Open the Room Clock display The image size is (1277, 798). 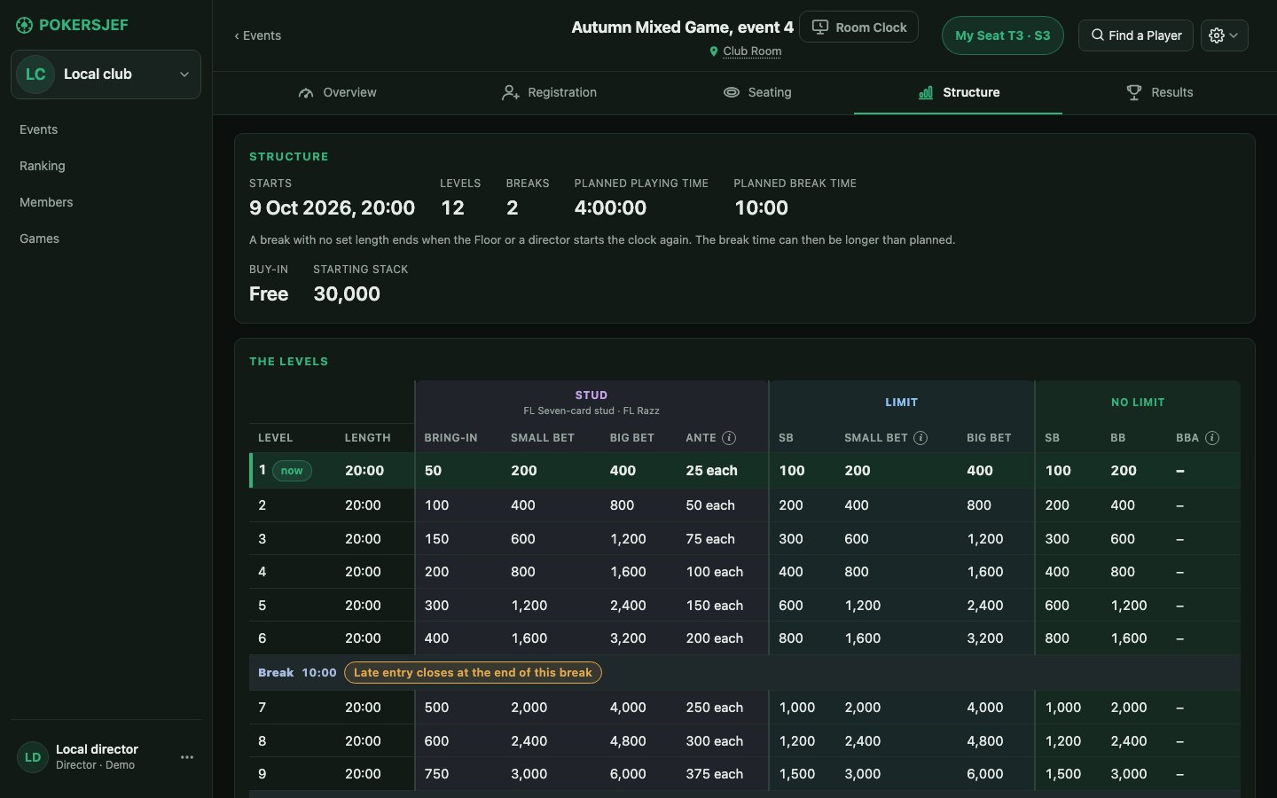(858, 27)
